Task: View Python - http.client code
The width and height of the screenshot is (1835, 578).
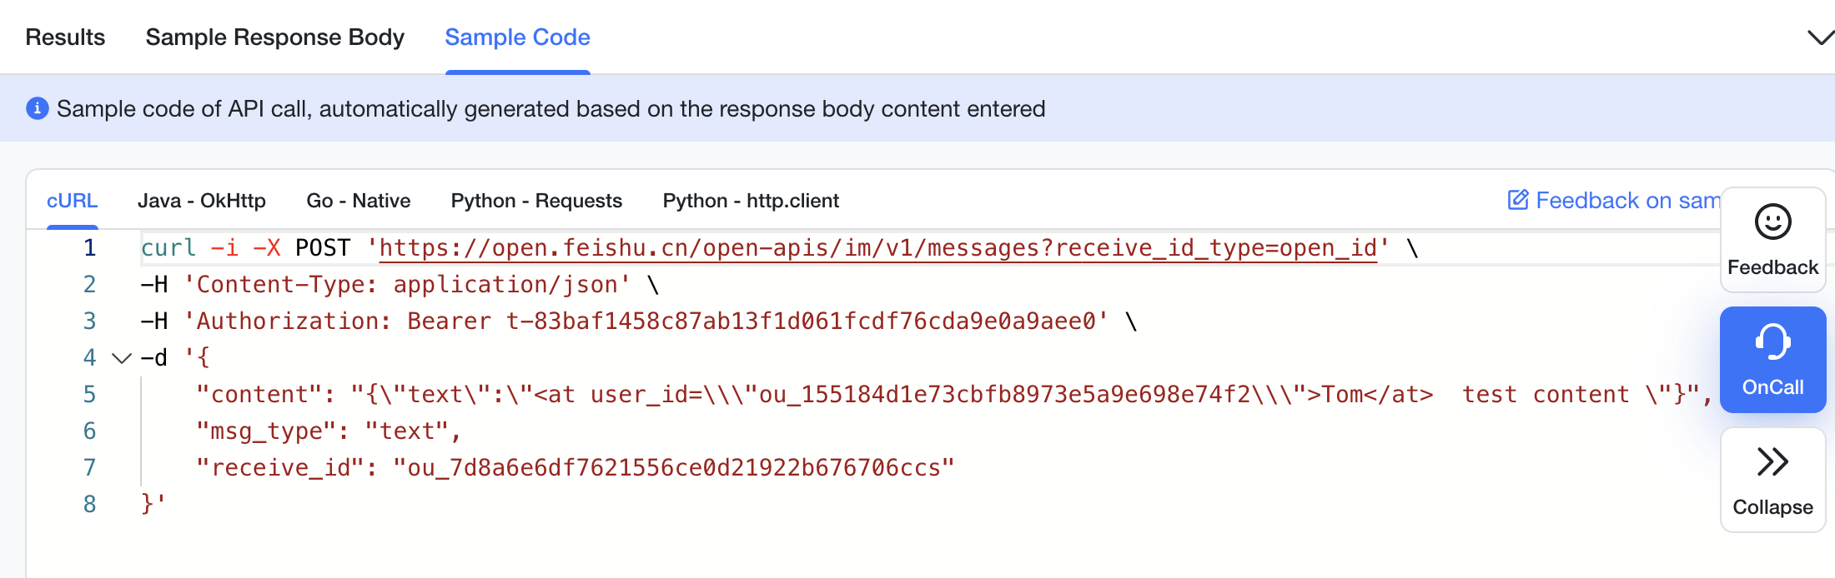Action: 751,201
